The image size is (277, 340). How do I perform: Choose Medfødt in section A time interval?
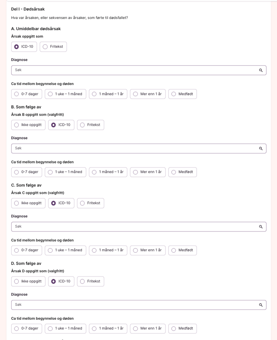click(x=174, y=94)
